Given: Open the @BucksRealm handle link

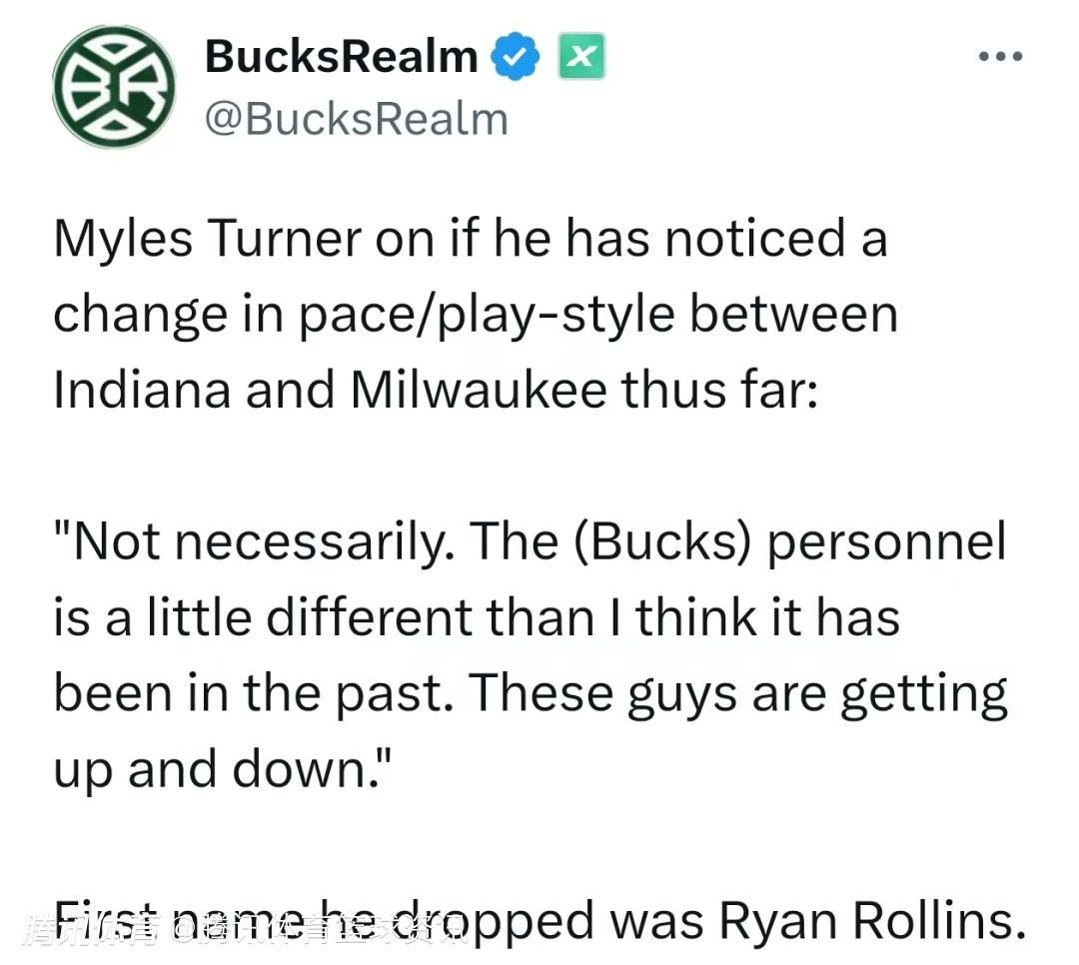Looking at the screenshot, I should (356, 120).
